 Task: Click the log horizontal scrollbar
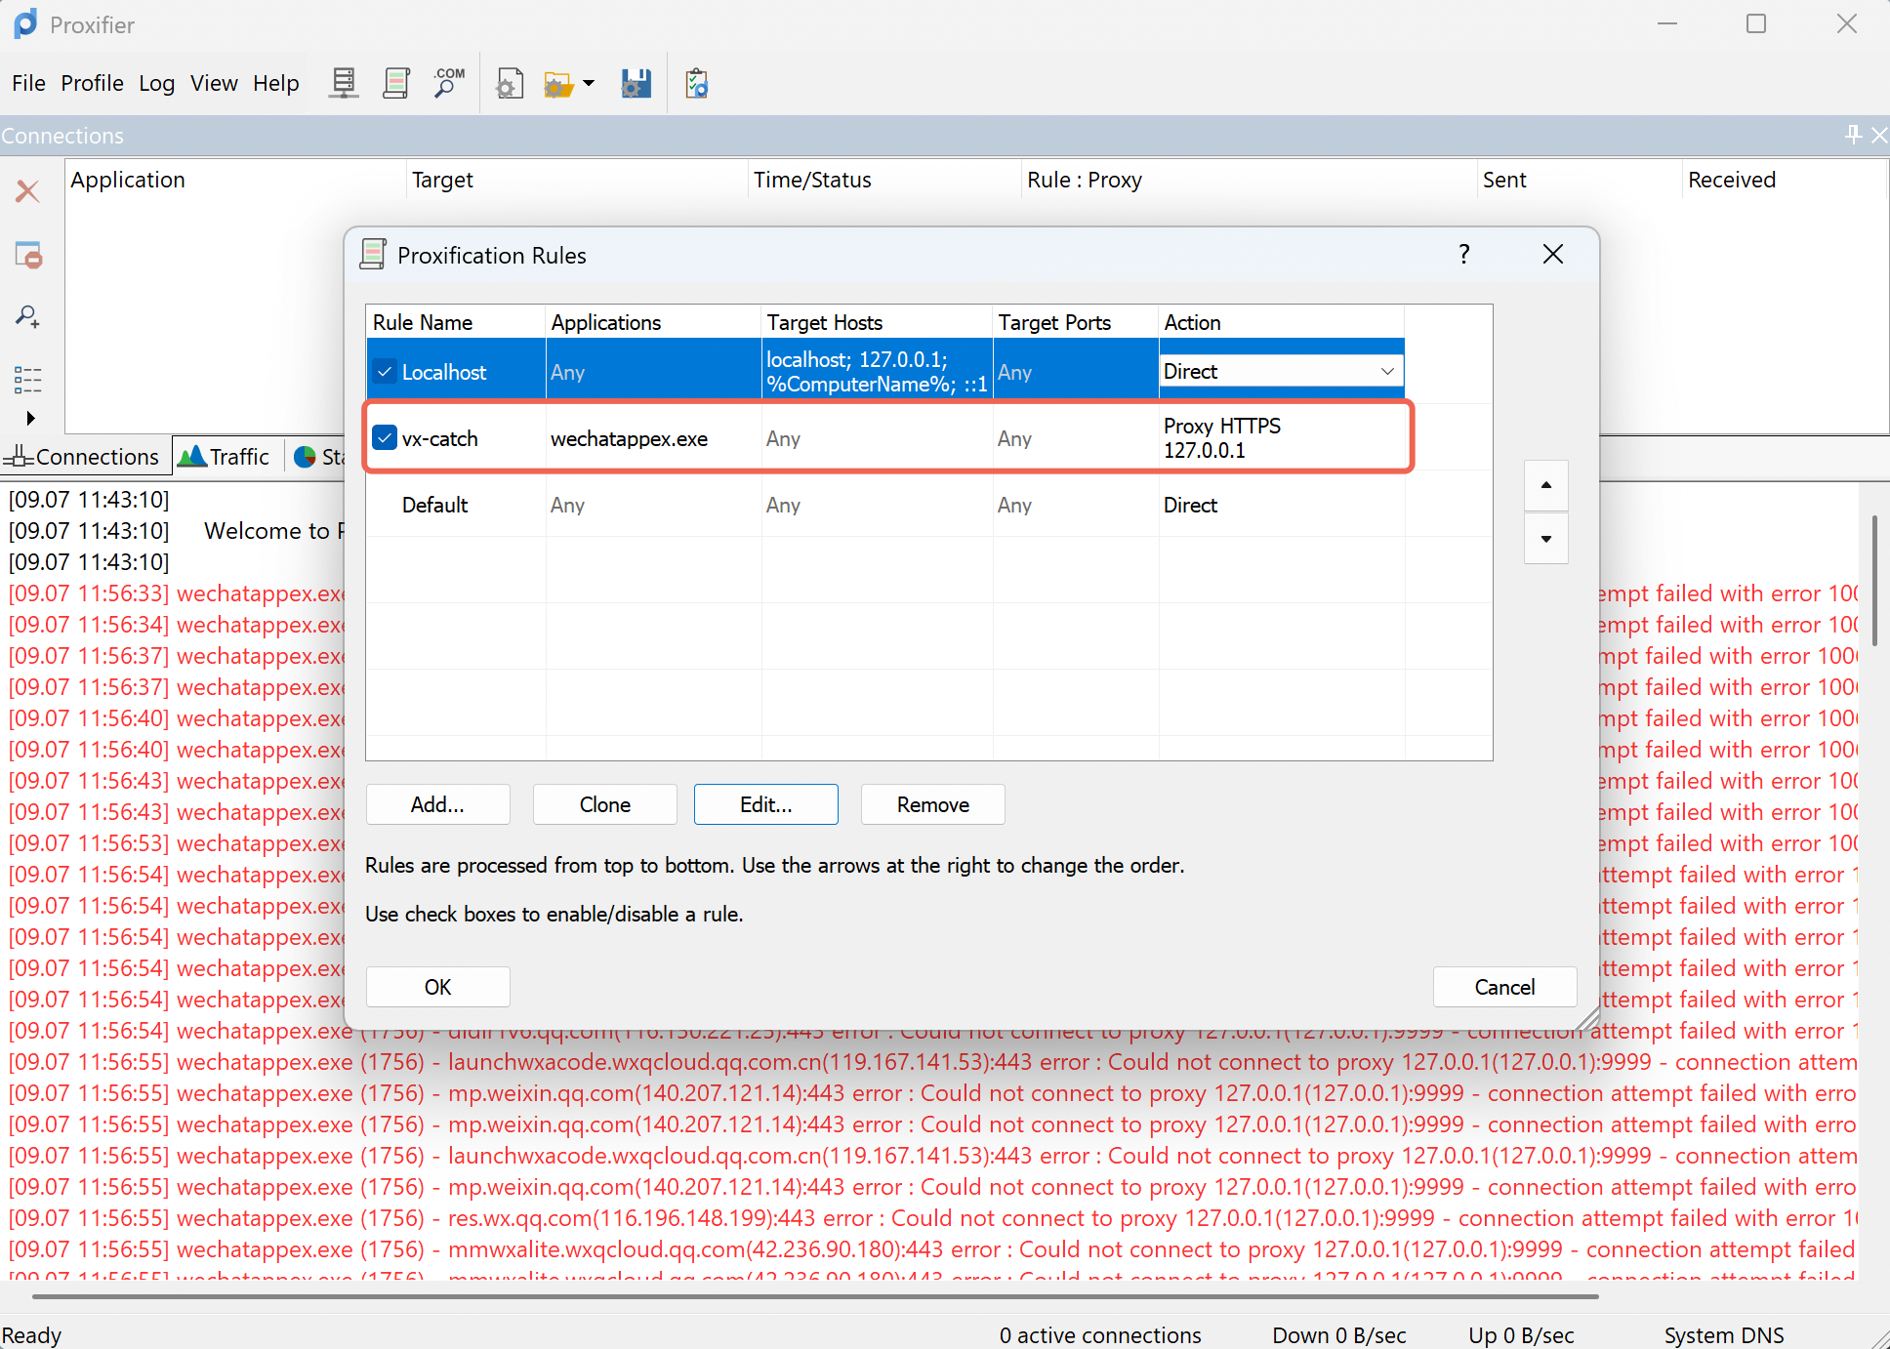point(815,1296)
